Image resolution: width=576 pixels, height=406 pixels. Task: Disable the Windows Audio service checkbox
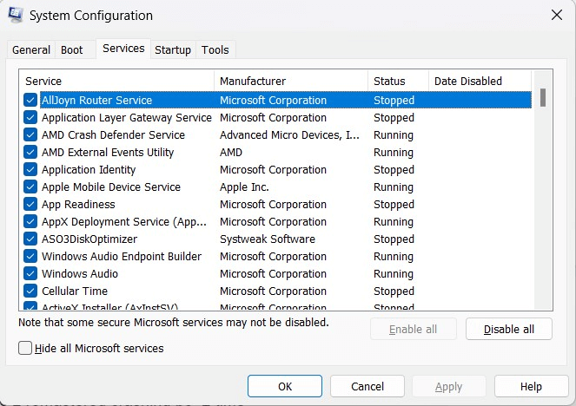click(30, 274)
